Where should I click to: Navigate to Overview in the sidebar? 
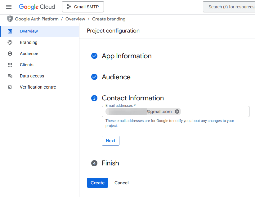click(29, 31)
